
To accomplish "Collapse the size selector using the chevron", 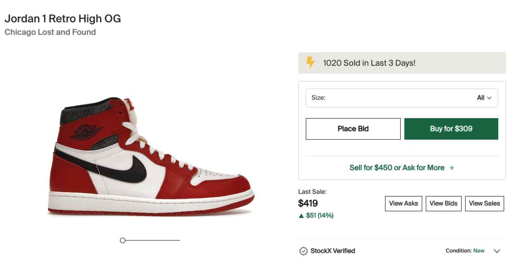I will 489,98.
